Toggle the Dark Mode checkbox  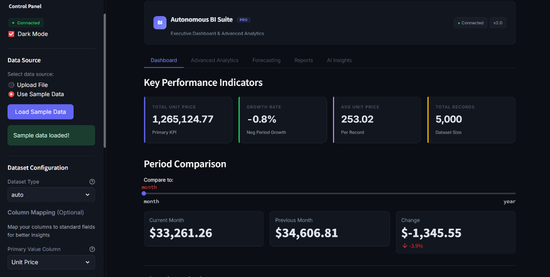(x=11, y=34)
